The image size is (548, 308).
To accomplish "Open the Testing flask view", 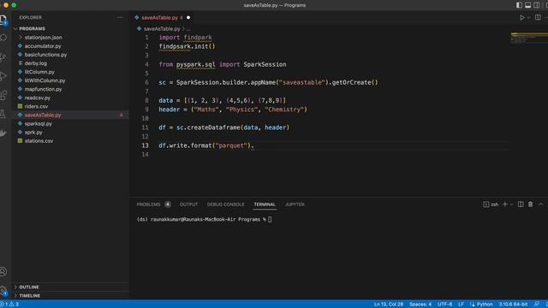I will pyautogui.click(x=3, y=114).
